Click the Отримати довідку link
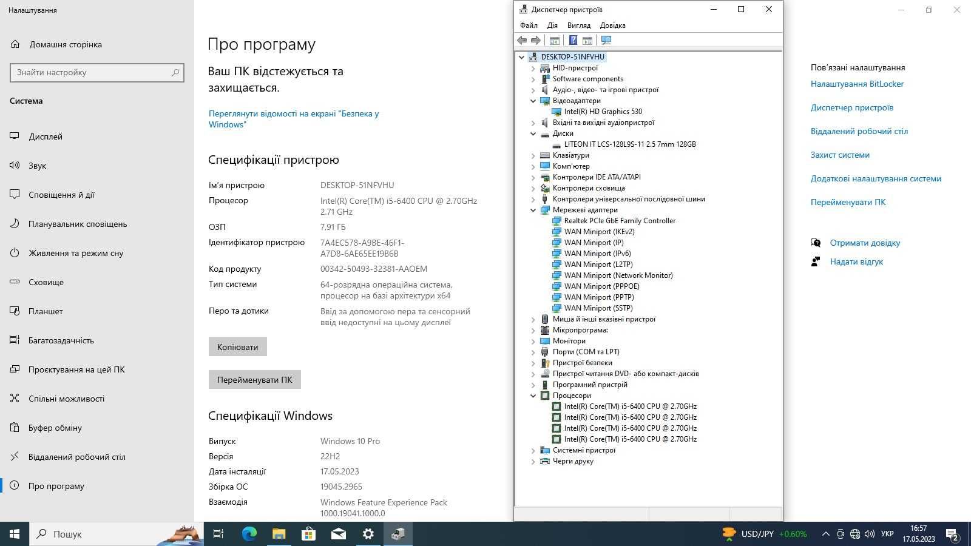Viewport: 971px width, 546px height. [x=865, y=243]
